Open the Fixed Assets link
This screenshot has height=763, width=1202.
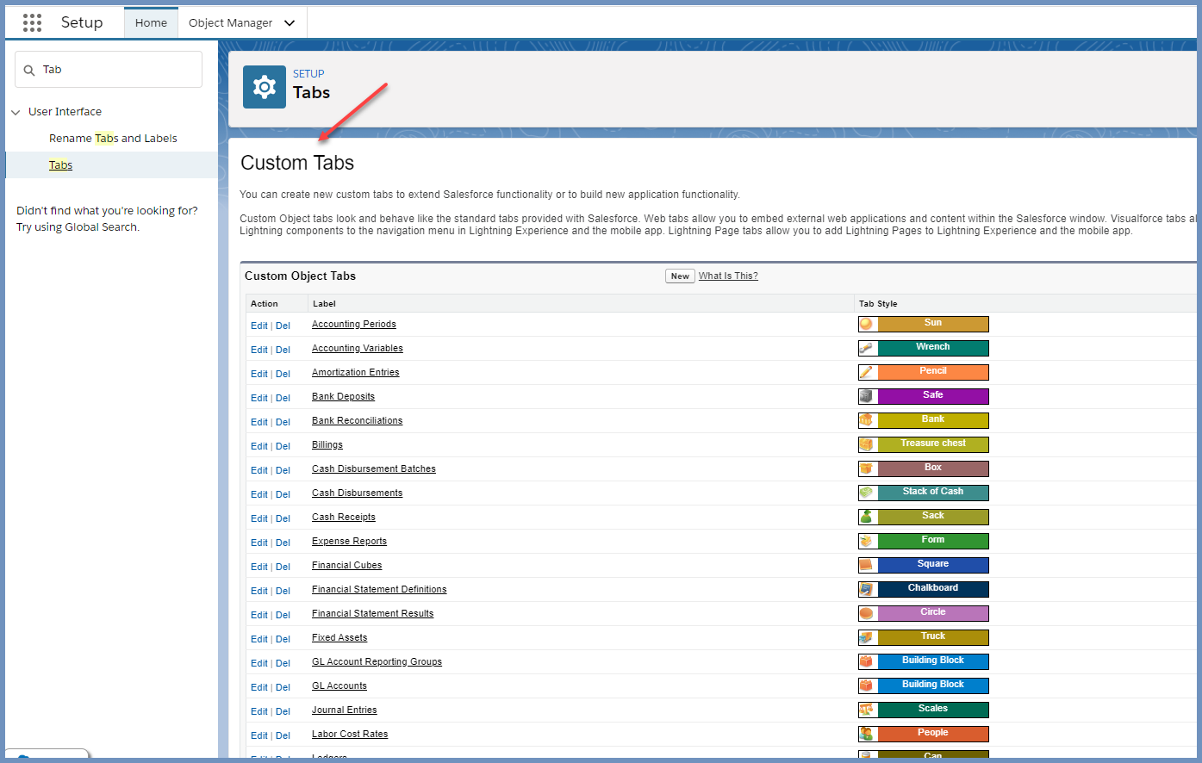(339, 637)
